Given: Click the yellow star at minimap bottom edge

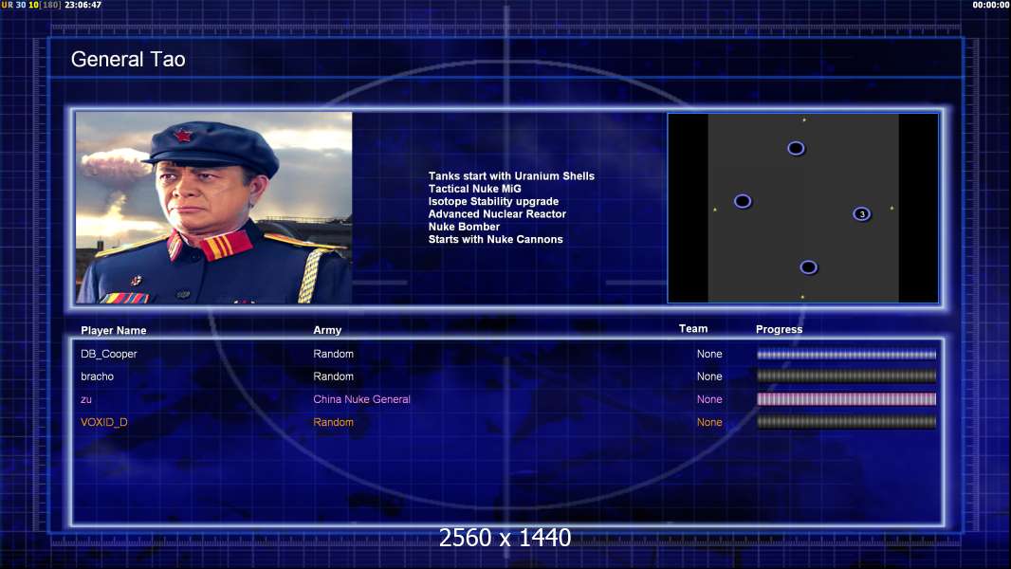Looking at the screenshot, I should point(802,297).
